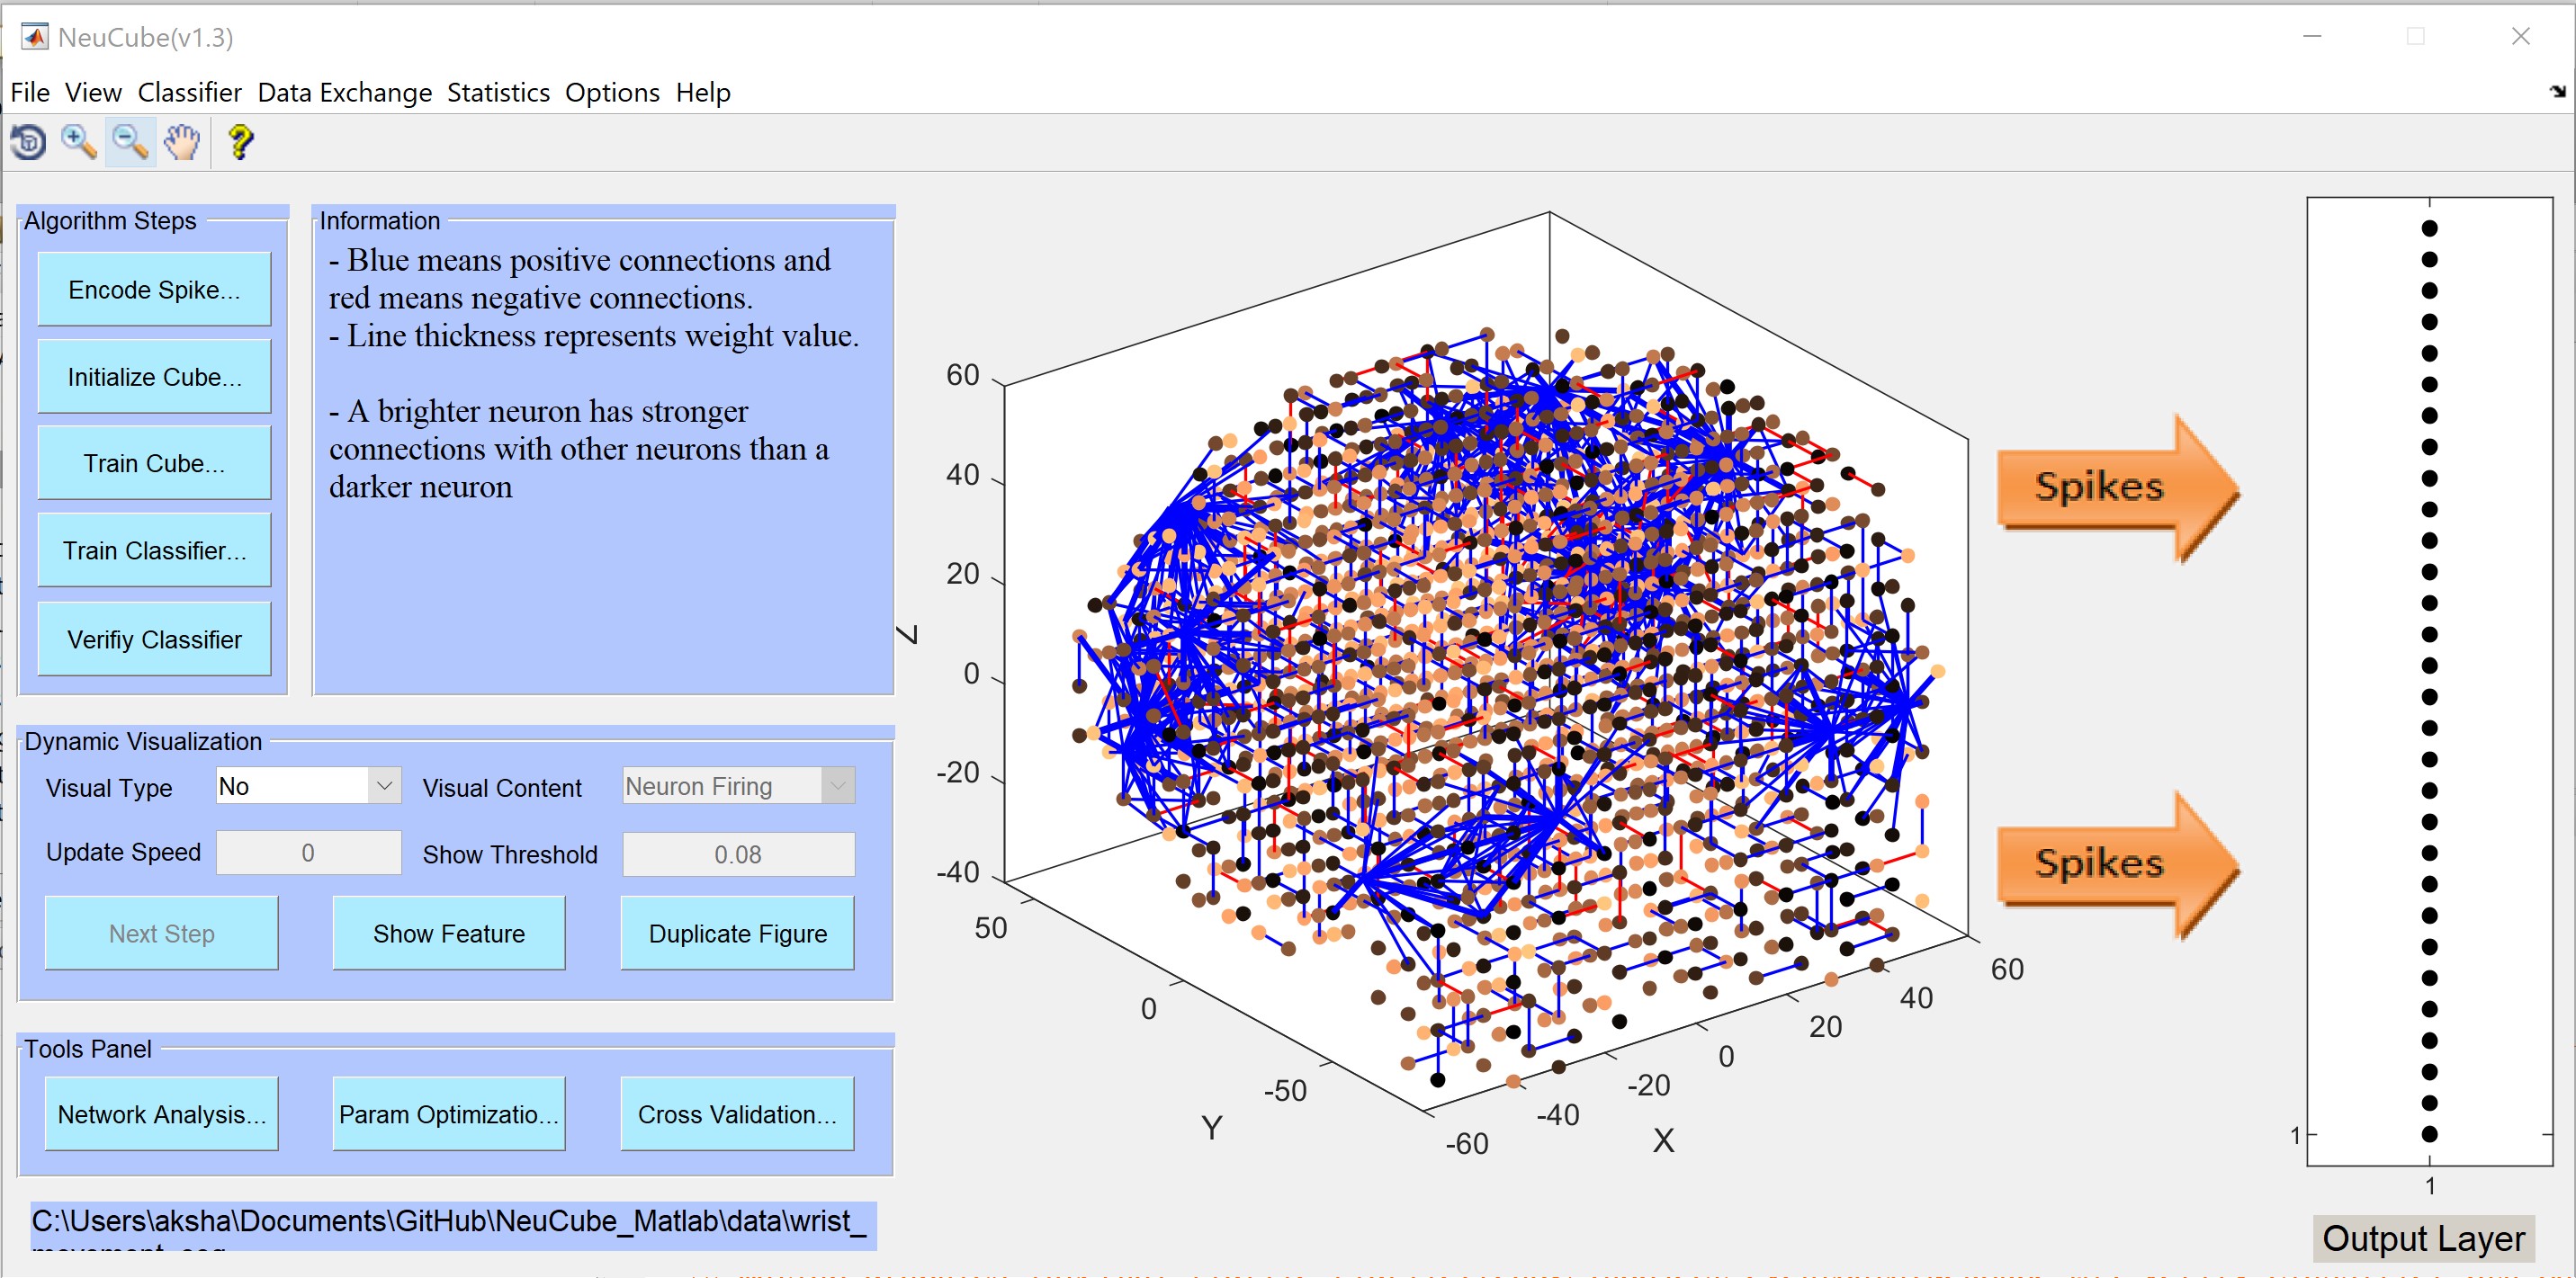The height and width of the screenshot is (1278, 2576).
Task: Click the dock arrow at menu bar end
Action: coord(2557,92)
